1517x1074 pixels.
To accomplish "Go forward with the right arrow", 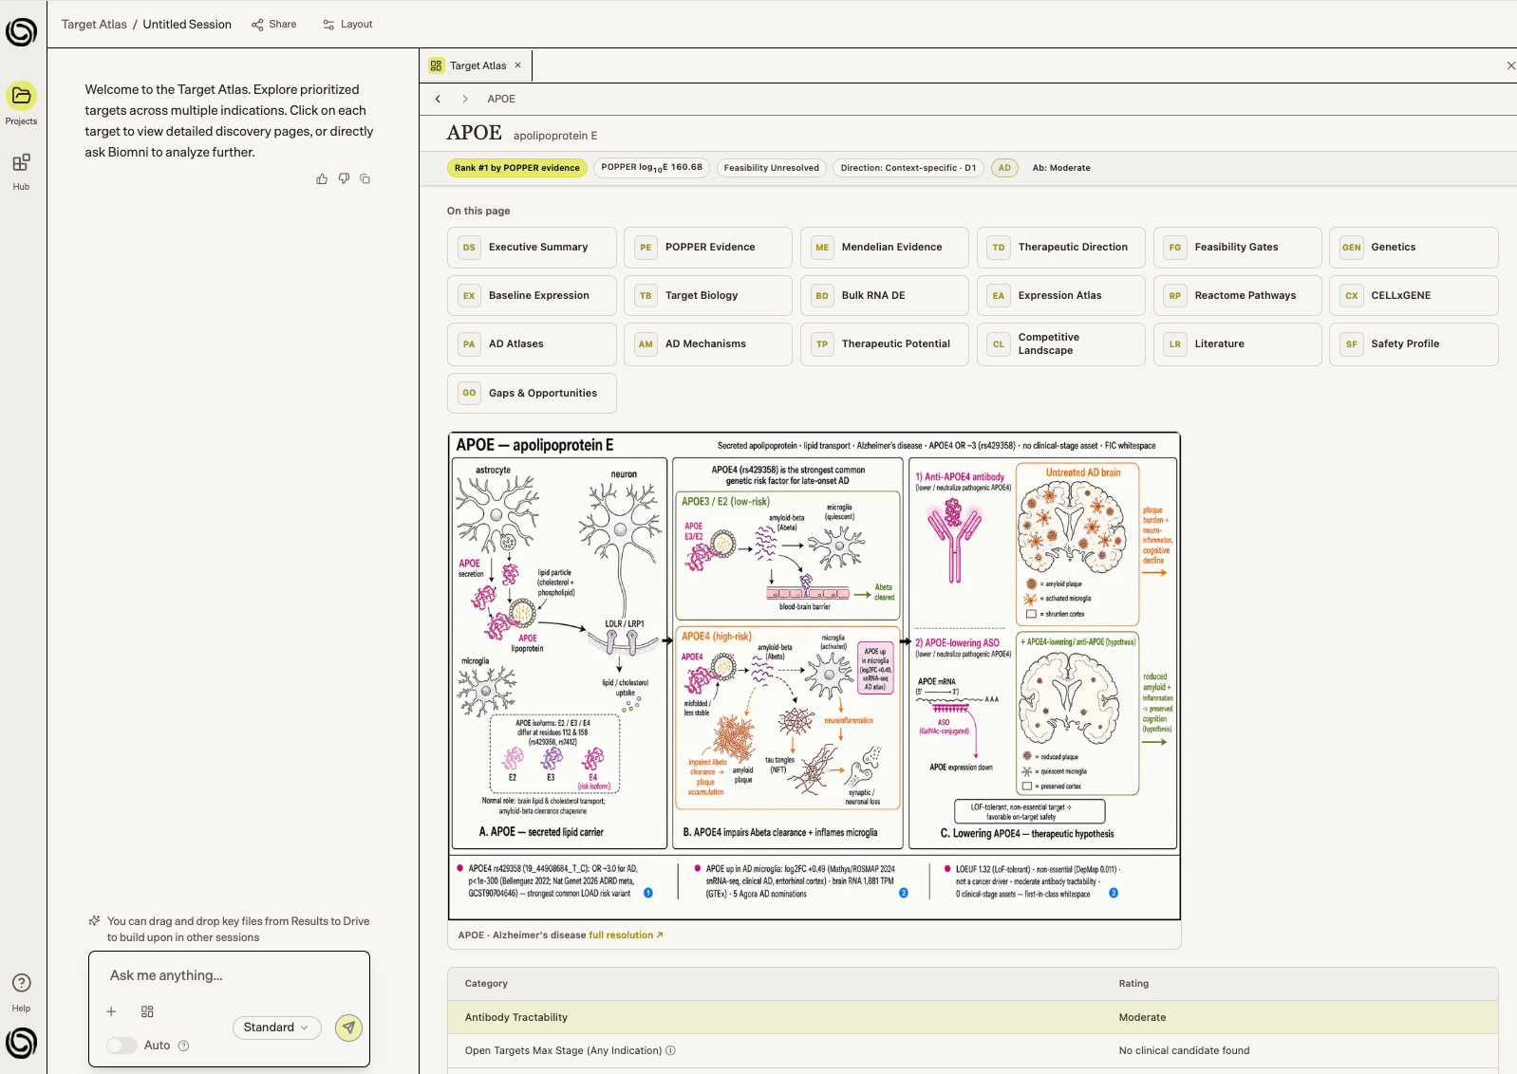I will pyautogui.click(x=465, y=99).
